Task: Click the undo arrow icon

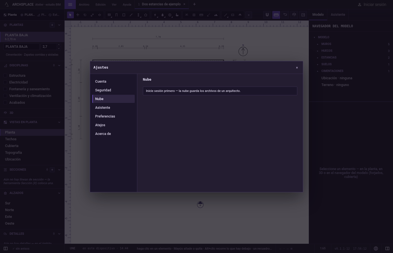Action: click(285, 15)
